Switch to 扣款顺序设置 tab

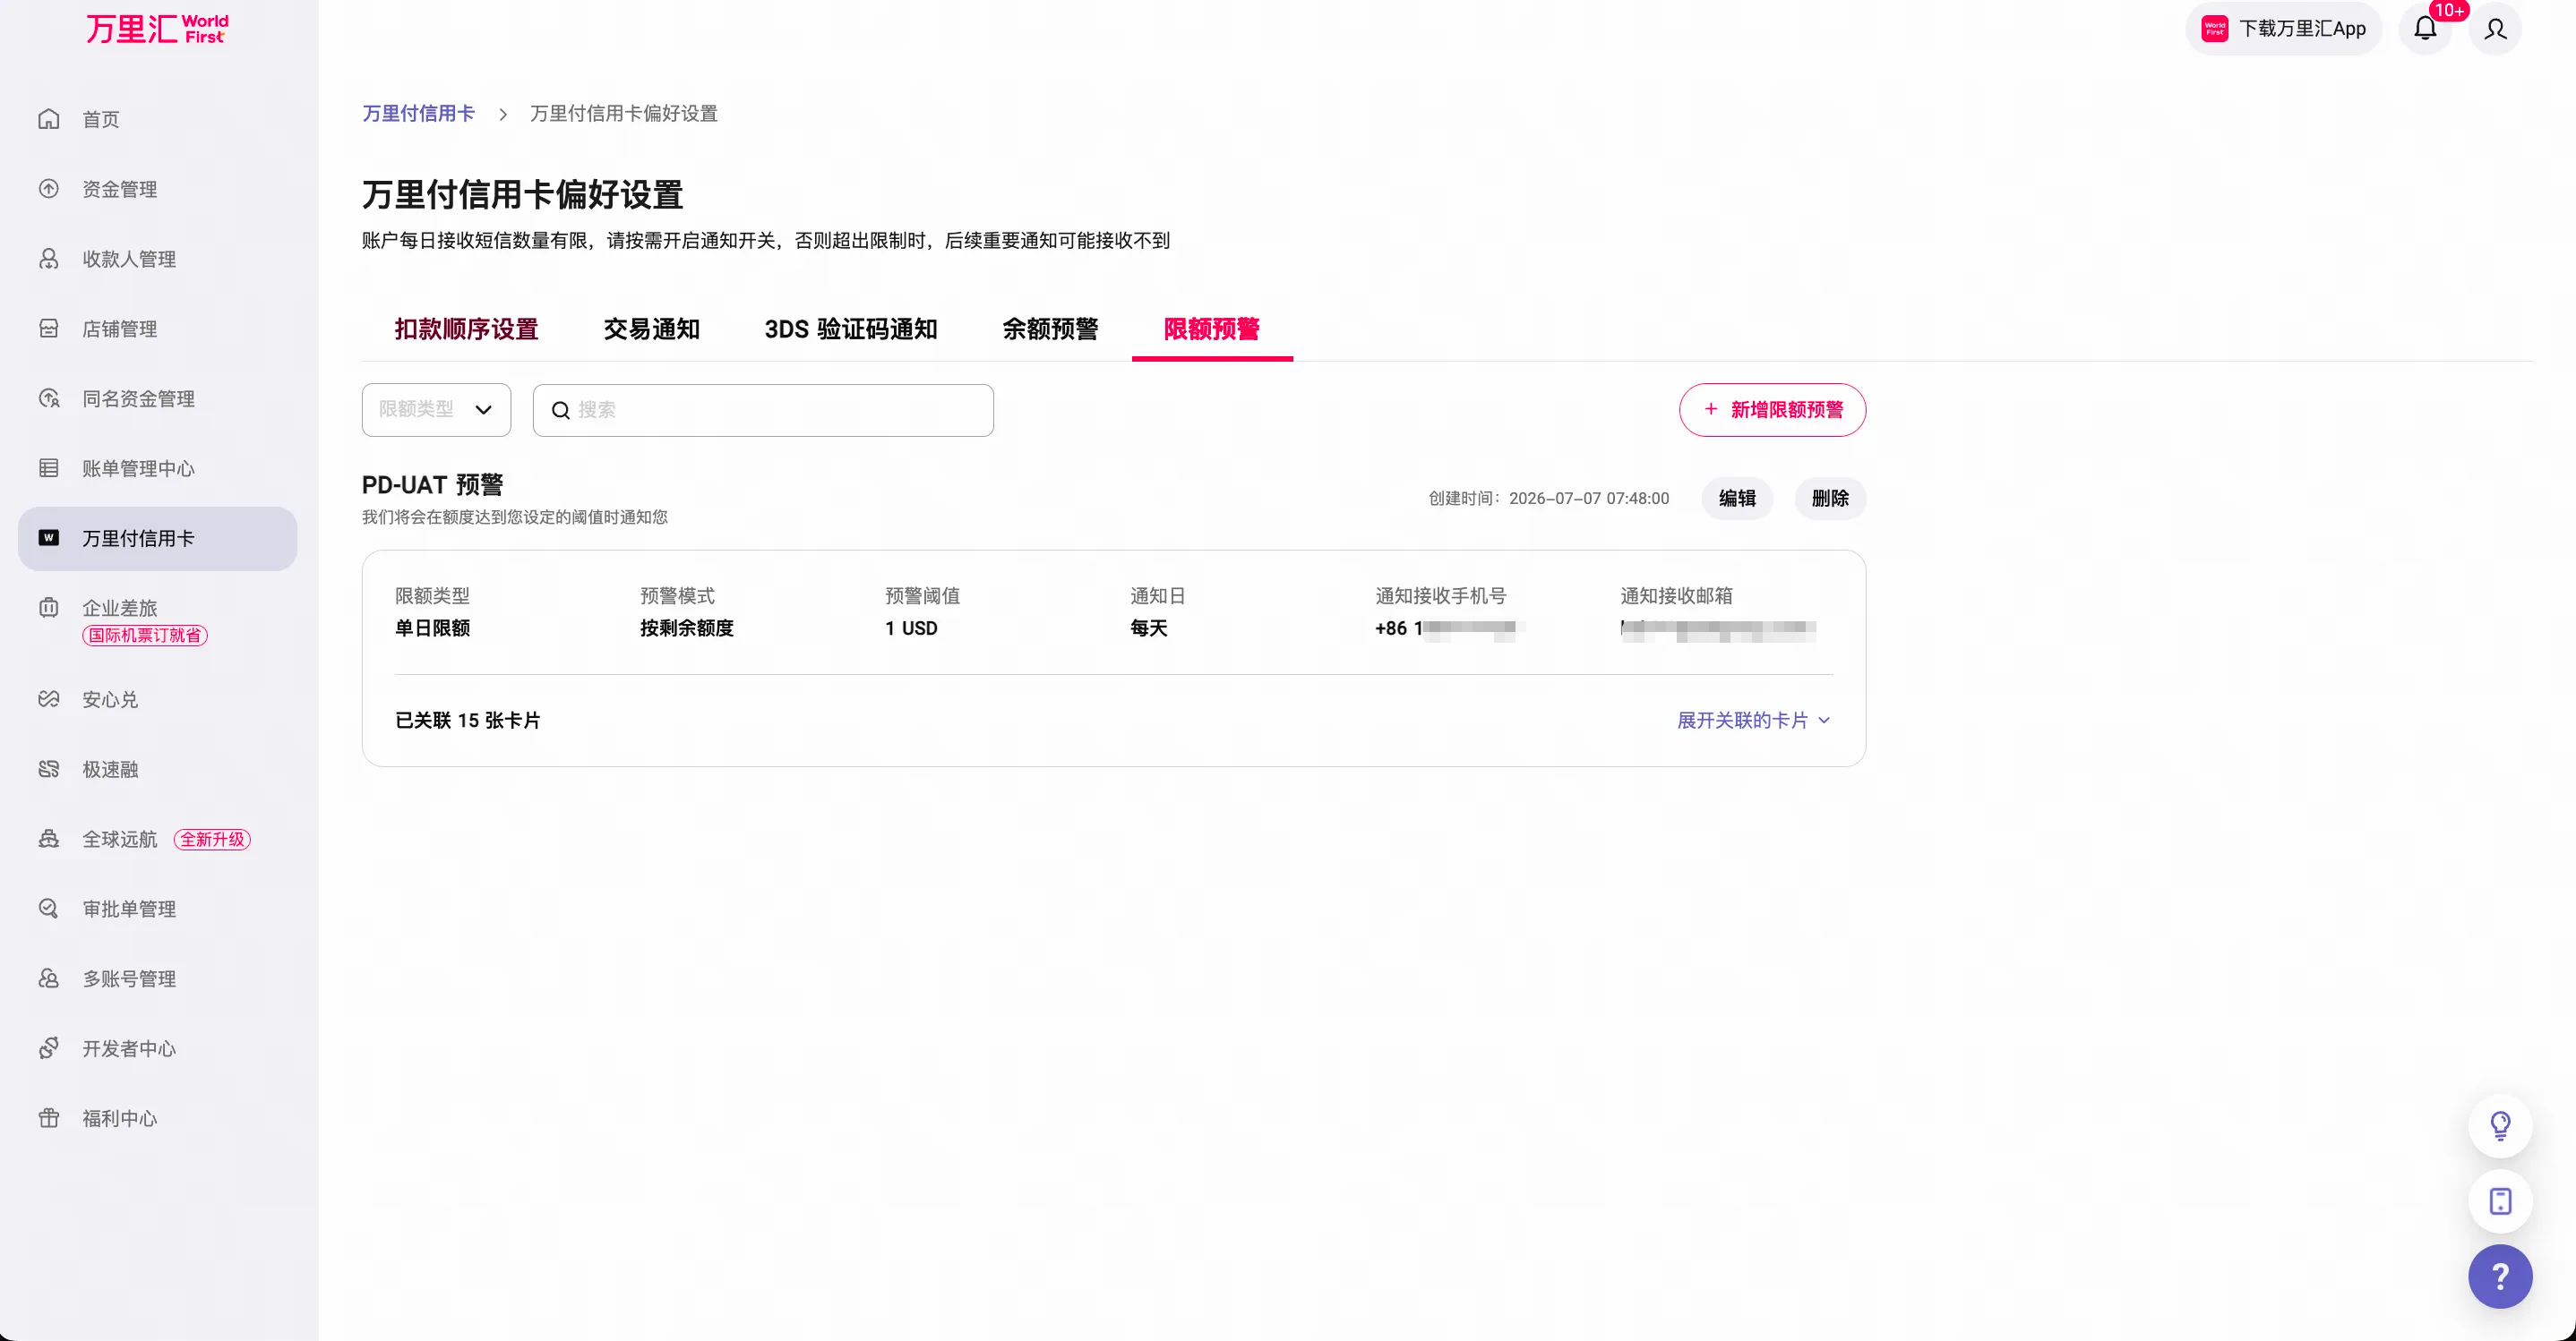point(466,329)
